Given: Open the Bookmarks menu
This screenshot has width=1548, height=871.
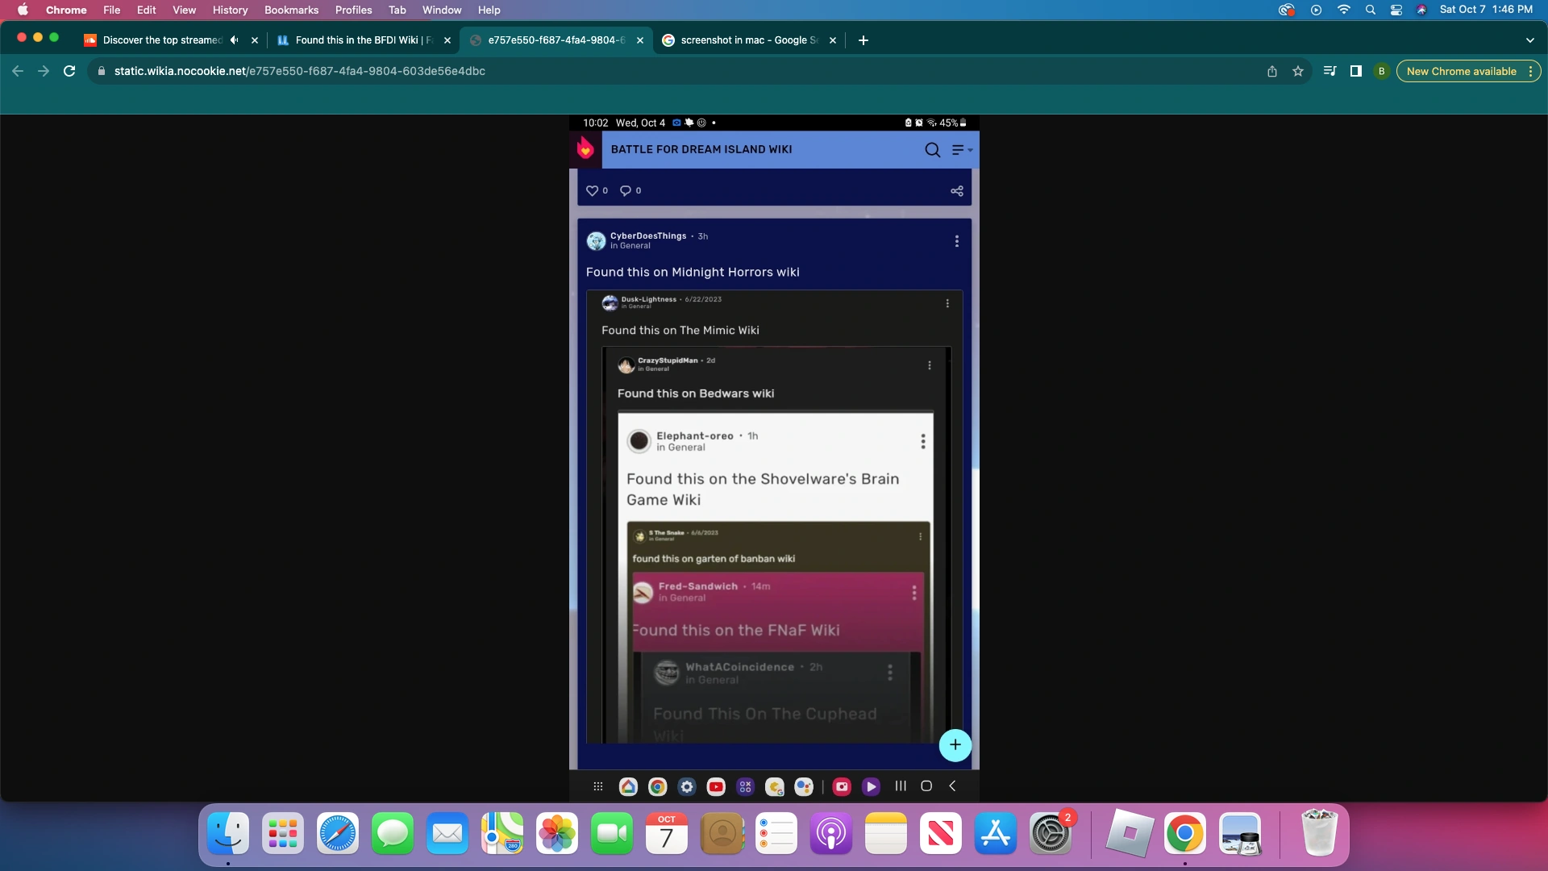Looking at the screenshot, I should (x=291, y=10).
